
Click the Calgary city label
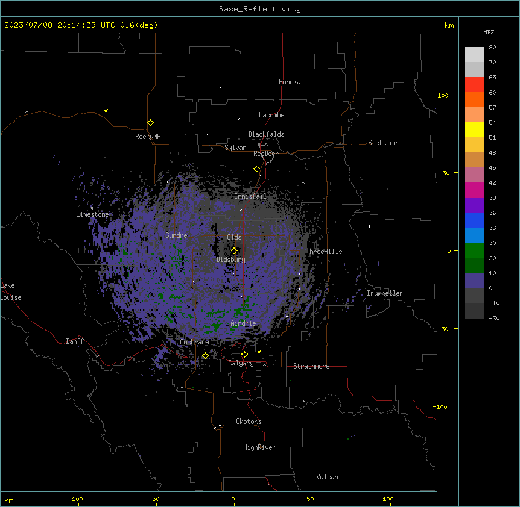pos(241,363)
